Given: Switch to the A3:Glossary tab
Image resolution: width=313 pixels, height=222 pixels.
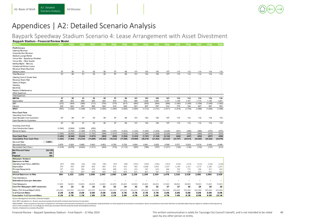Looking at the screenshot, I should (74, 9).
